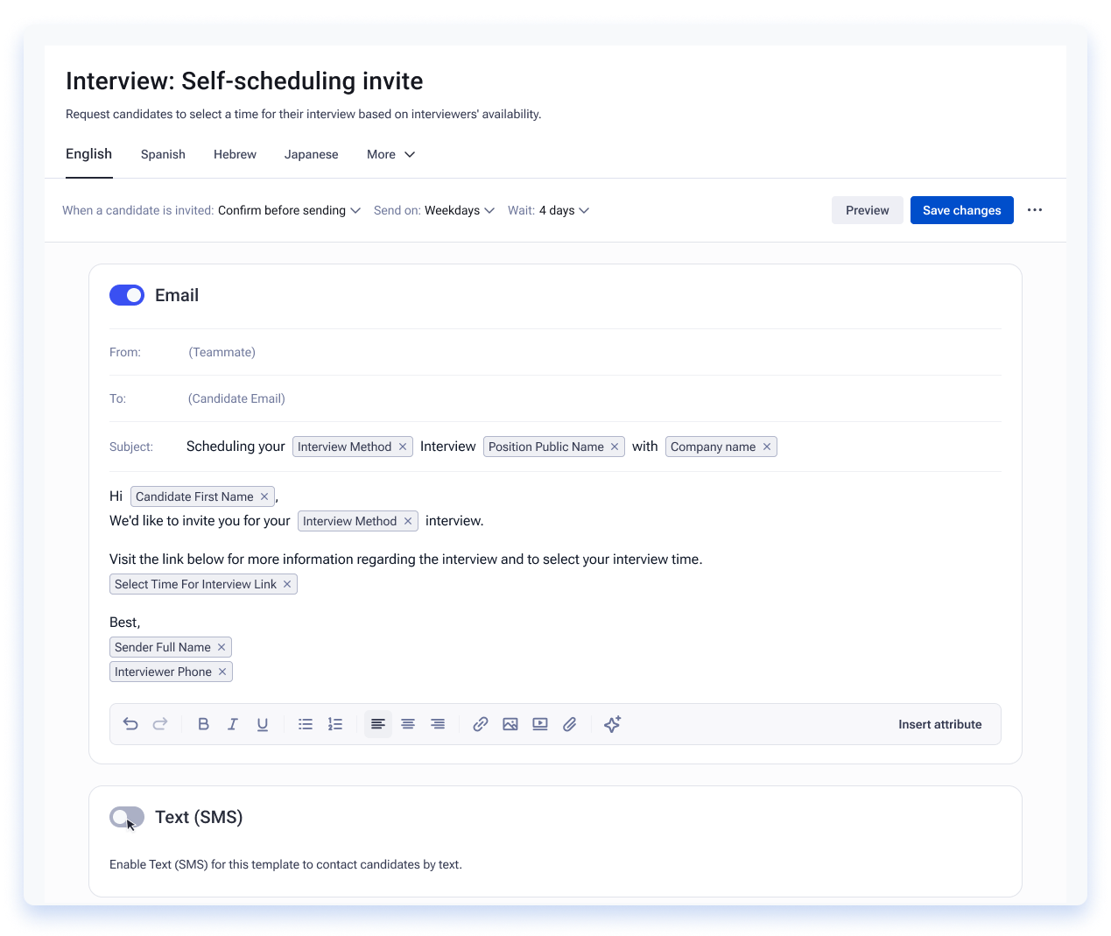This screenshot has width=1111, height=936.
Task: Click the To Candidate Email field
Action: (555, 398)
